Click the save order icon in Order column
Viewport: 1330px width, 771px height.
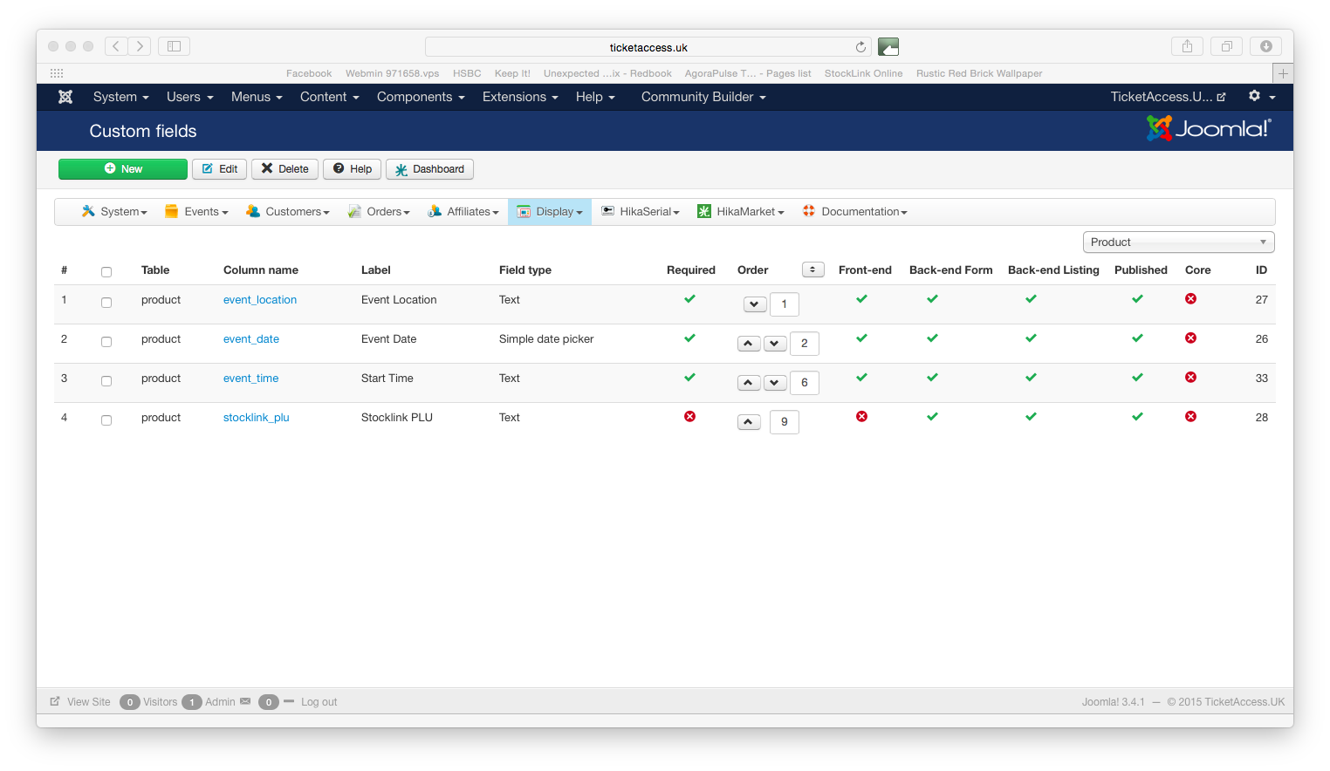point(812,270)
